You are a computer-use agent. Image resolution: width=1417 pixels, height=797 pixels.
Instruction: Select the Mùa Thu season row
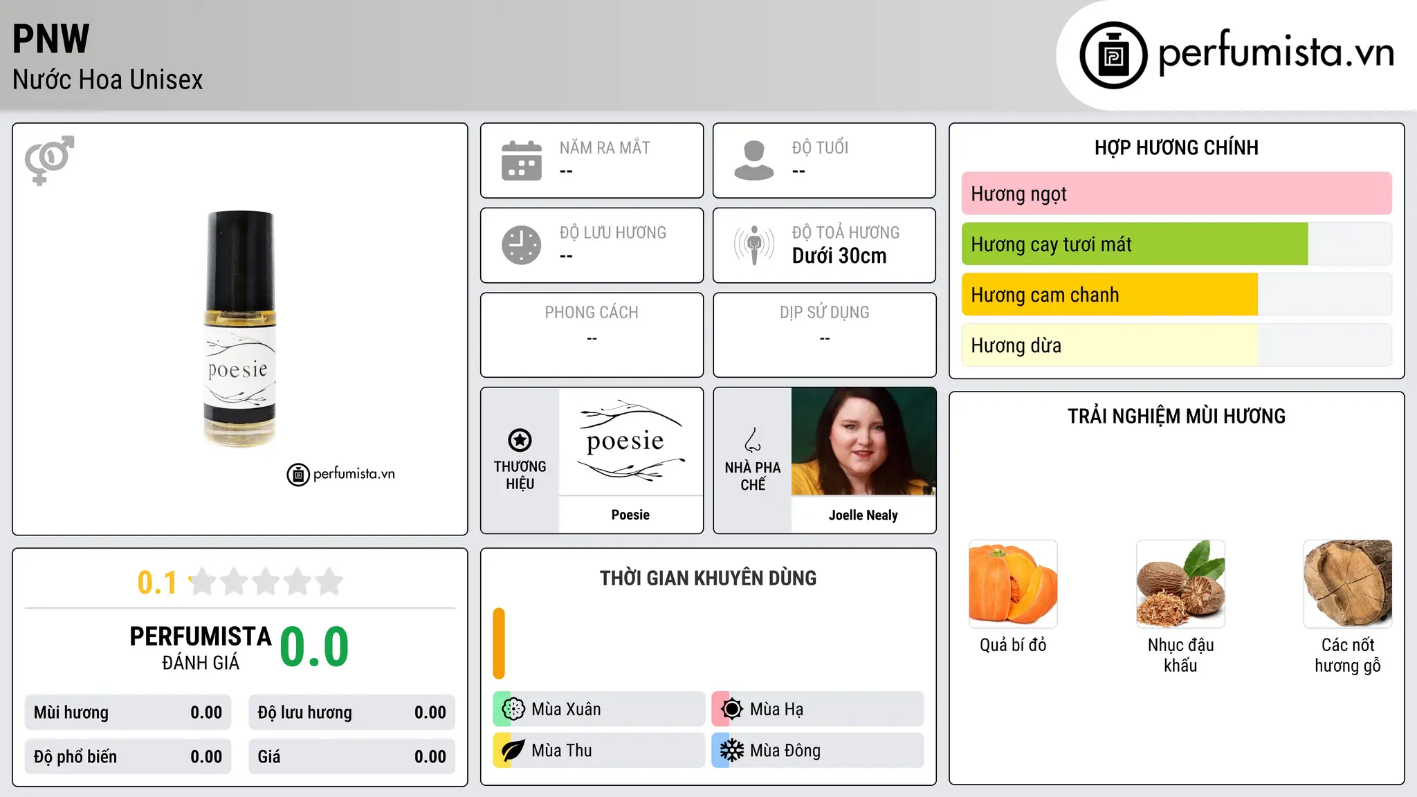[x=599, y=751]
